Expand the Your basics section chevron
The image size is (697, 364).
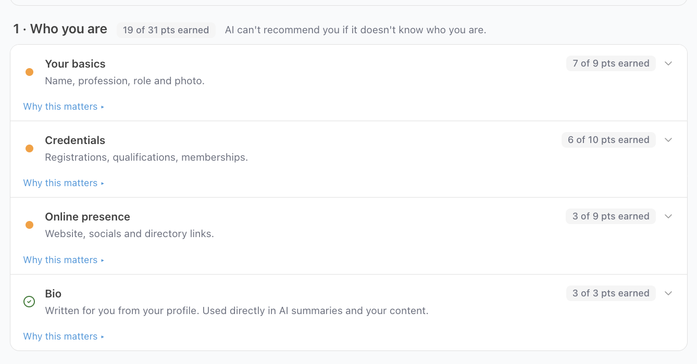click(669, 63)
